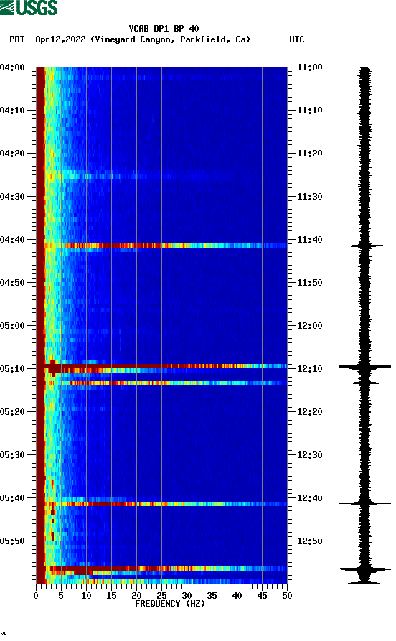The image size is (396, 641).
Task: Click the 'UTC' timezone label
Action: [297, 39]
